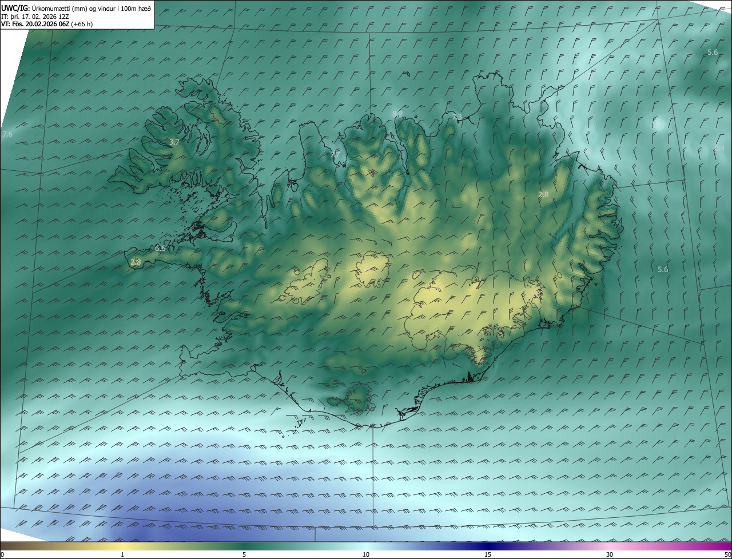This screenshot has height=559, width=732.
Task: Click the 8.4 value near the eastern map boundary
Action: pos(719,149)
